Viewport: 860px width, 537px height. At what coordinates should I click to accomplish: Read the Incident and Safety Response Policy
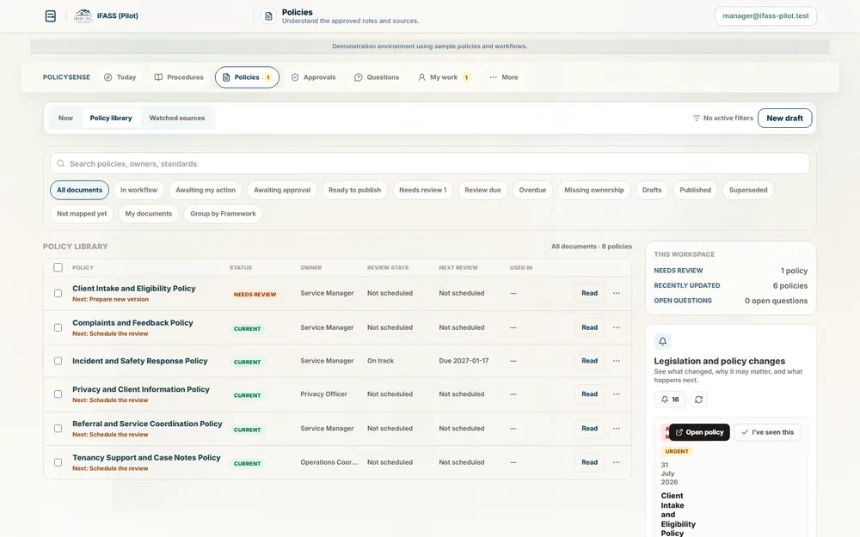[590, 361]
